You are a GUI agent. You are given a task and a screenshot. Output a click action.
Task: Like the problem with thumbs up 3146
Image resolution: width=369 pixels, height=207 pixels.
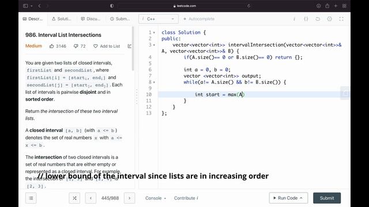pos(58,46)
